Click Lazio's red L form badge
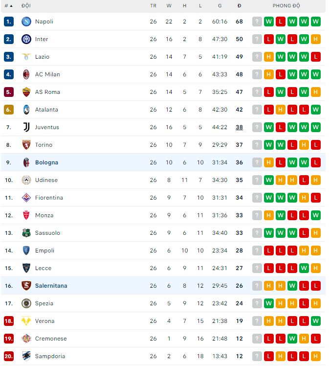Screen dimensions: 330x366 click(316, 57)
